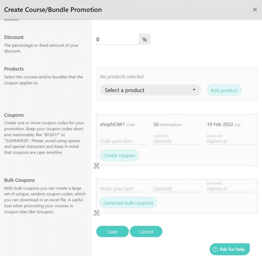The height and width of the screenshot is (256, 262).
Task: Click Generate bulk coupons button
Action: (128, 203)
